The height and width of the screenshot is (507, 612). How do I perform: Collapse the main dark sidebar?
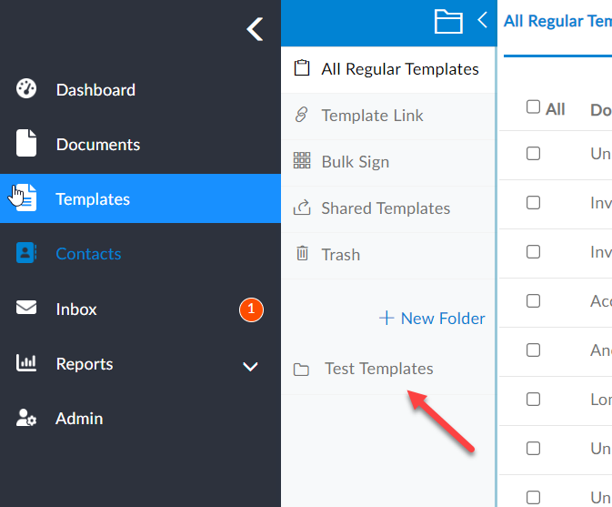point(255,29)
